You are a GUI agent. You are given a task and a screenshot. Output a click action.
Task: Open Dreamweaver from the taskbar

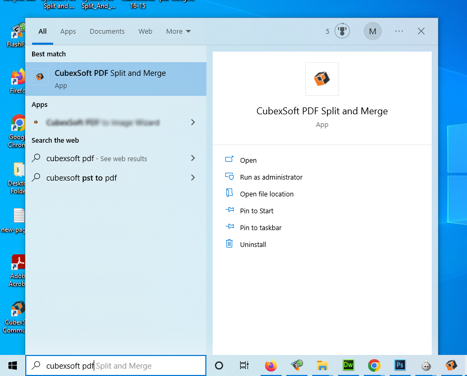click(348, 365)
